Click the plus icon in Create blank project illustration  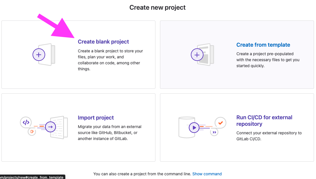click(x=39, y=55)
